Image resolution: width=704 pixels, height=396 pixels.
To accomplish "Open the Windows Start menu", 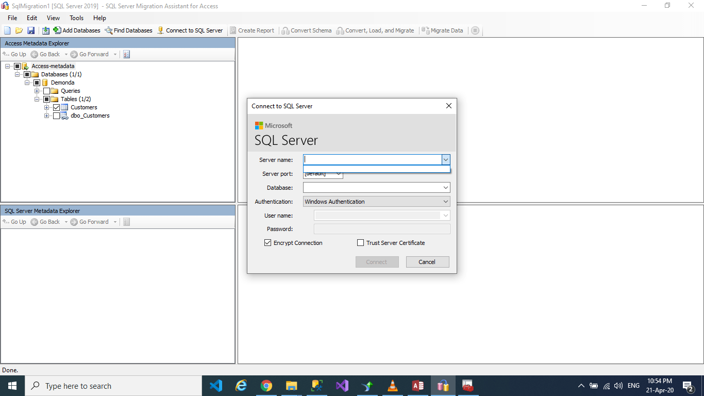I will [x=12, y=386].
